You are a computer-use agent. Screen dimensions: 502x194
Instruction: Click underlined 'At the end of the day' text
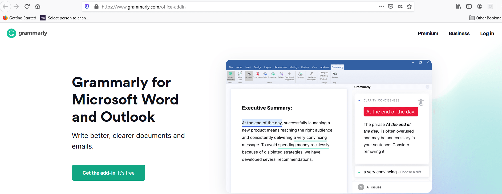[x=262, y=123]
